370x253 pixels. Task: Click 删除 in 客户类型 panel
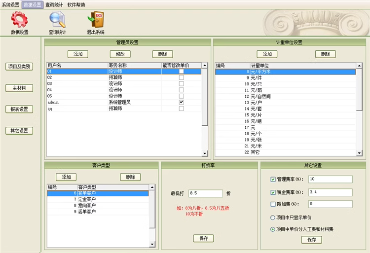[131, 177]
